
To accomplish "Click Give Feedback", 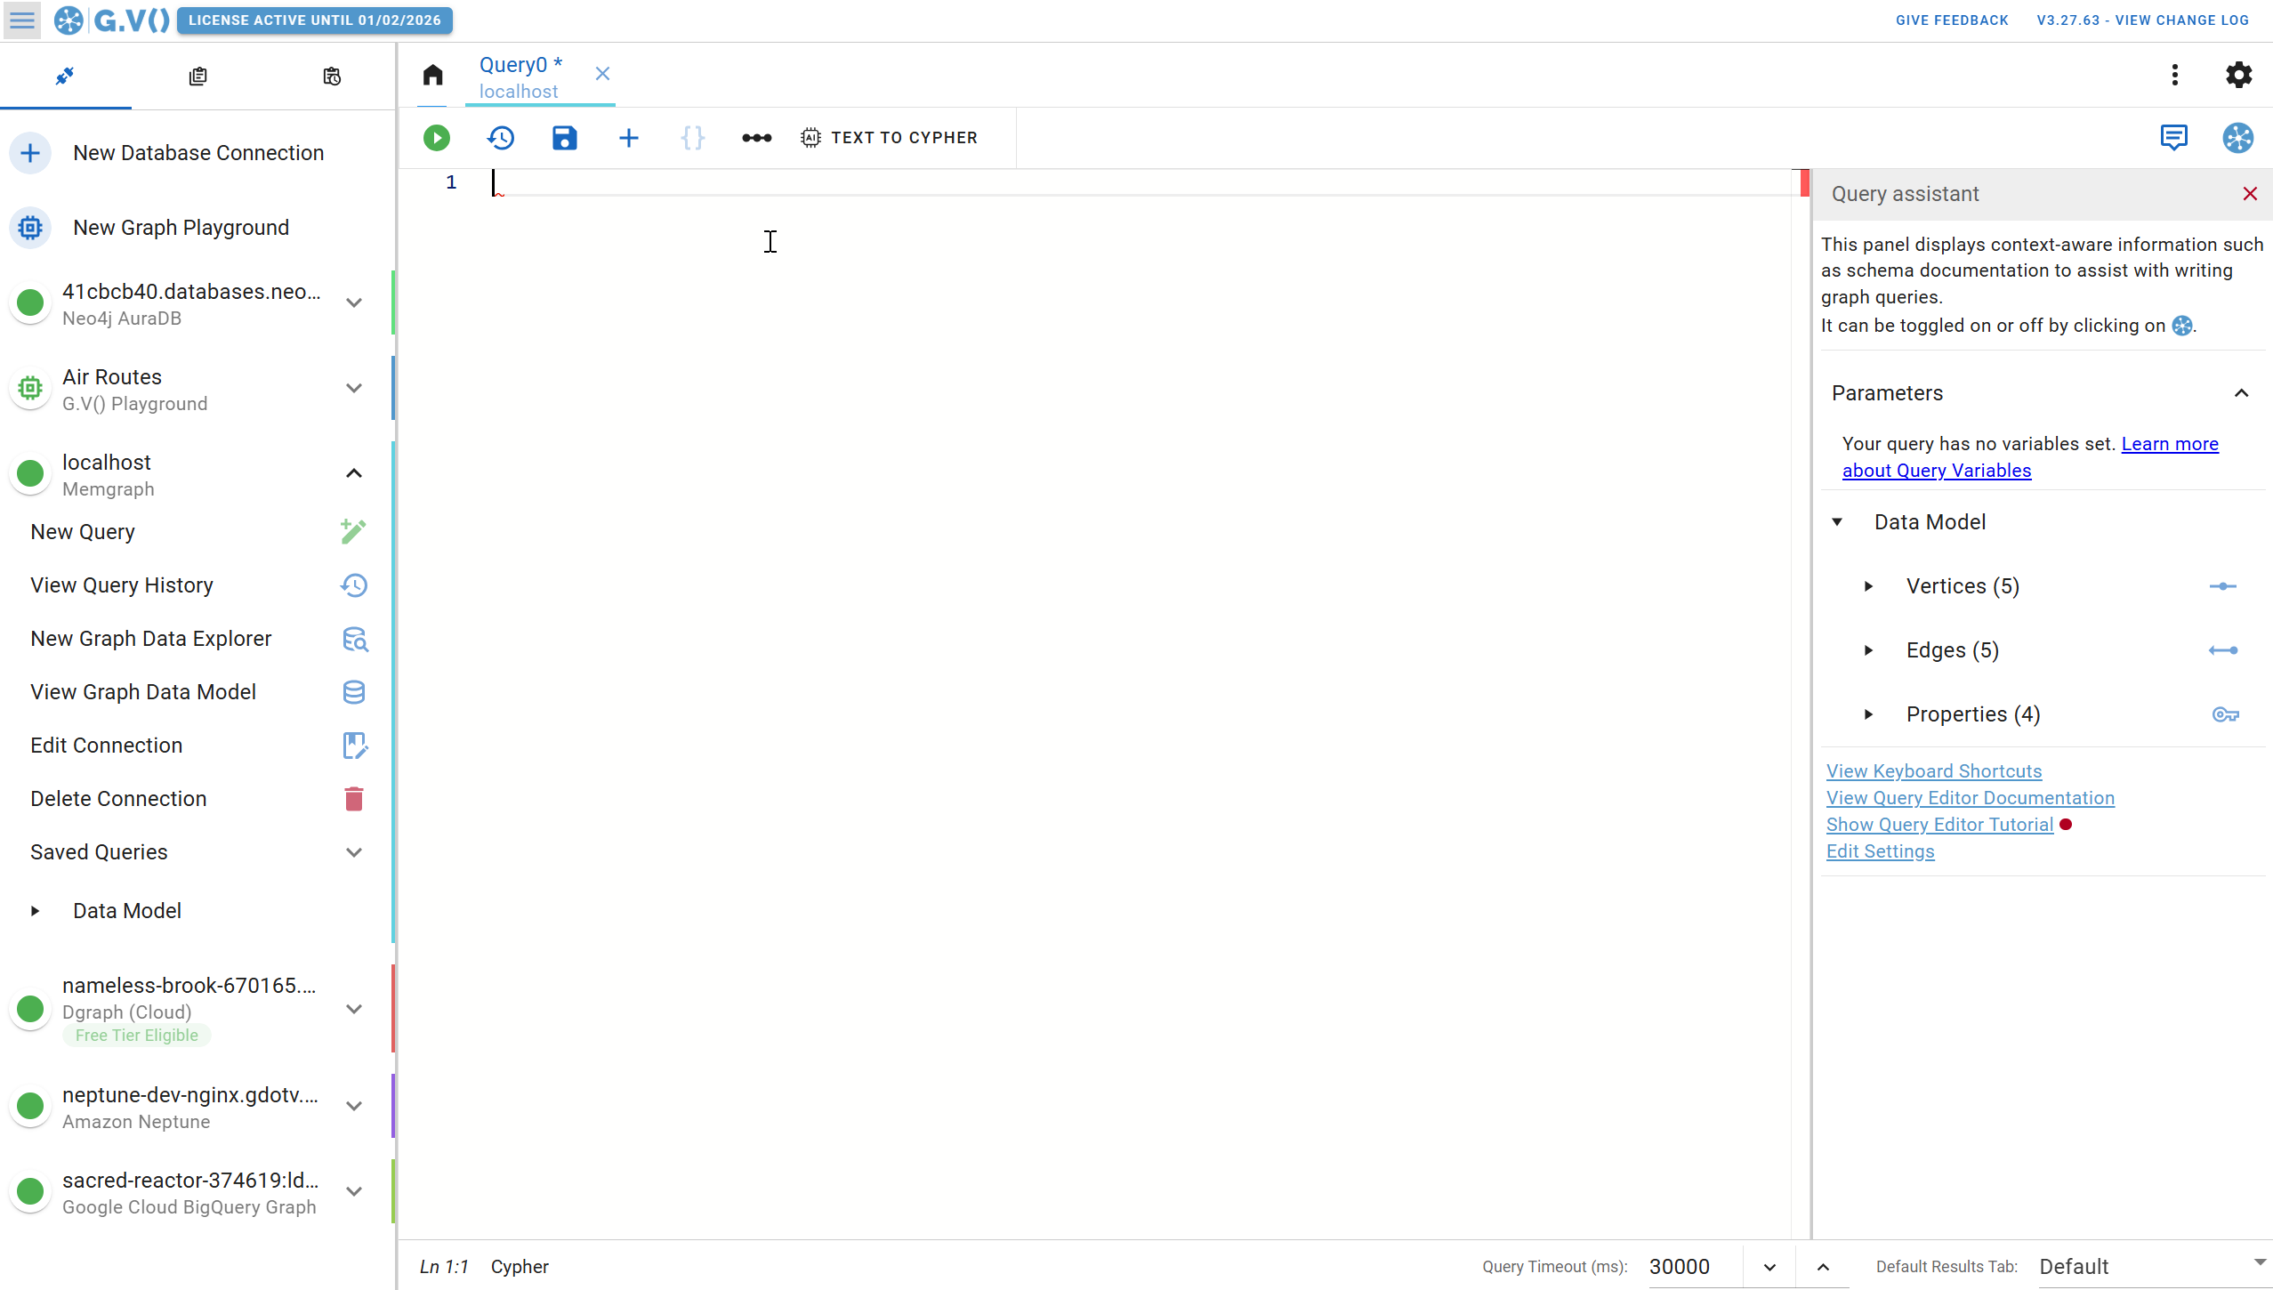I will [1952, 20].
